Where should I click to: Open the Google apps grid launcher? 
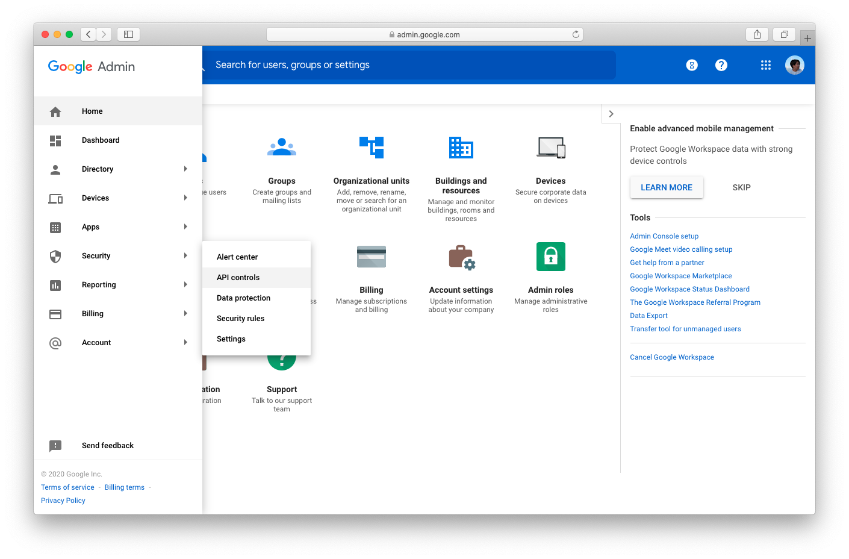(766, 65)
